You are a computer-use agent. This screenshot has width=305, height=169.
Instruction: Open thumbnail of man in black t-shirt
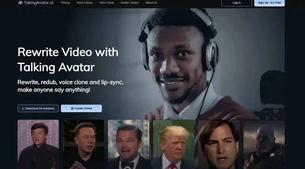tap(84, 144)
